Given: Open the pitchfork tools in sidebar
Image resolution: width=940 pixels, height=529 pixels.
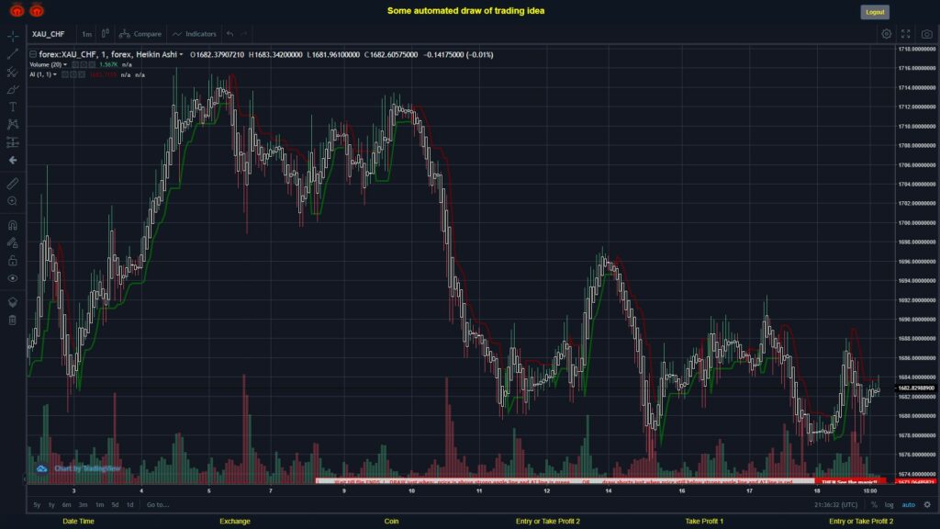Looking at the screenshot, I should (x=13, y=72).
